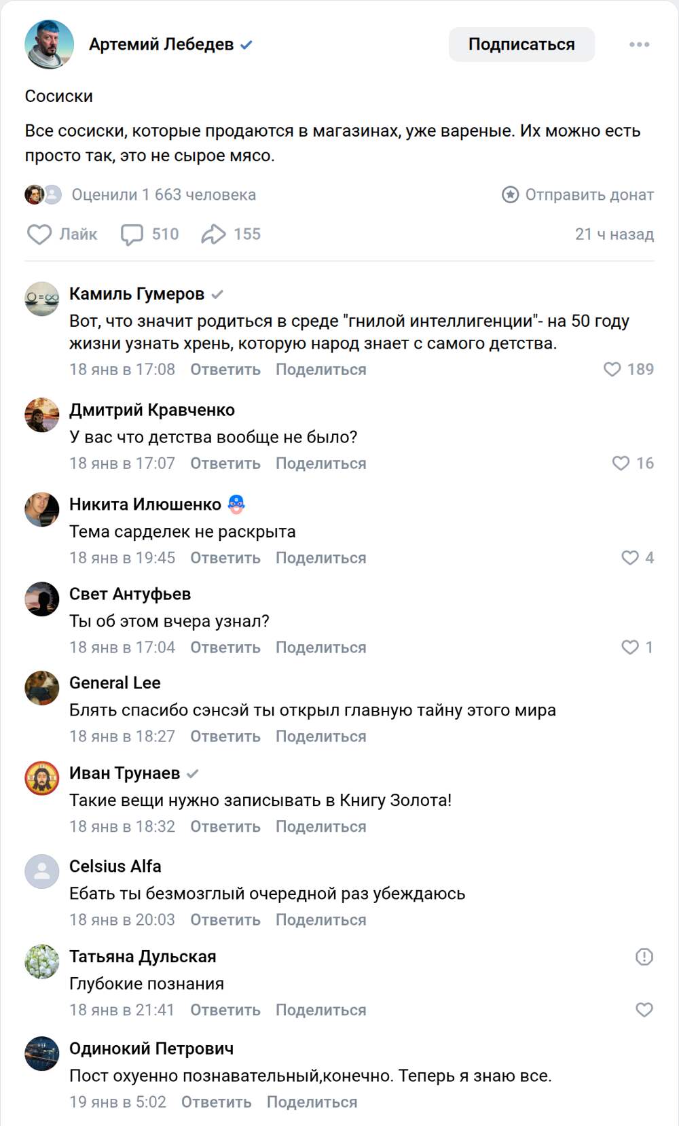This screenshot has height=1126, width=679.
Task: Reply to Одинокий Петрович's comment
Action: (x=216, y=1102)
